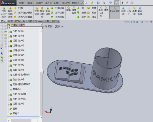Screen dimensions: 153x122
Task: Click the New document icon
Action: point(86,3)
